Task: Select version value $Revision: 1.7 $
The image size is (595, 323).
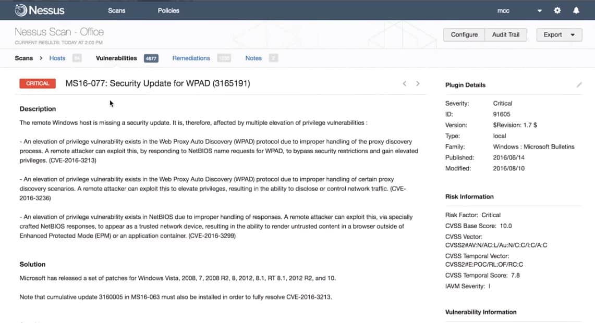Action: 515,125
